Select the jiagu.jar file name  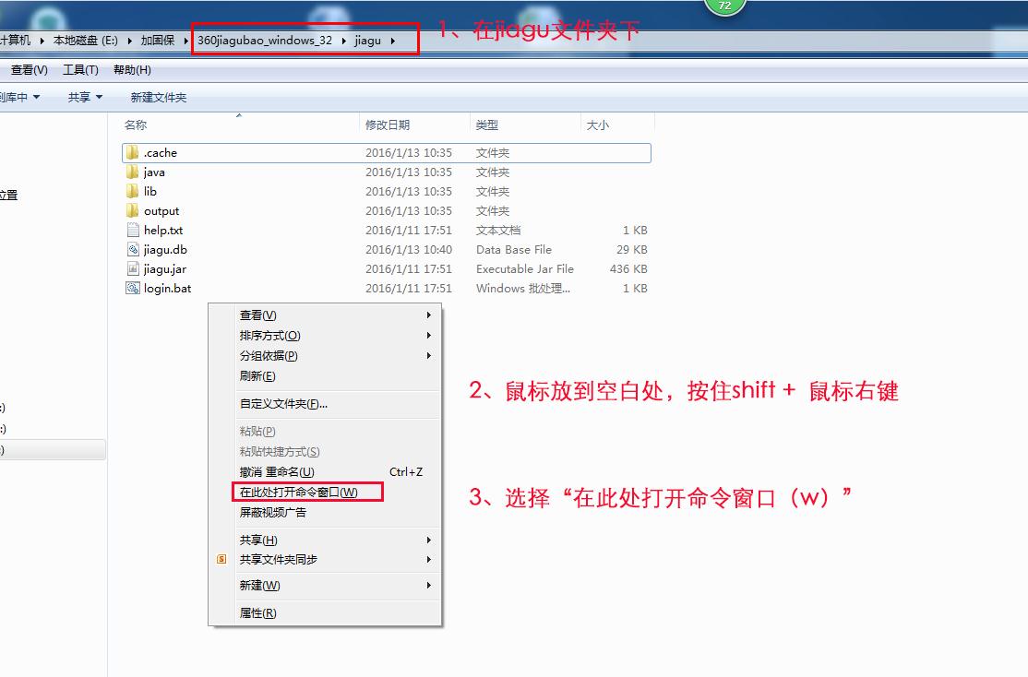[x=165, y=268]
